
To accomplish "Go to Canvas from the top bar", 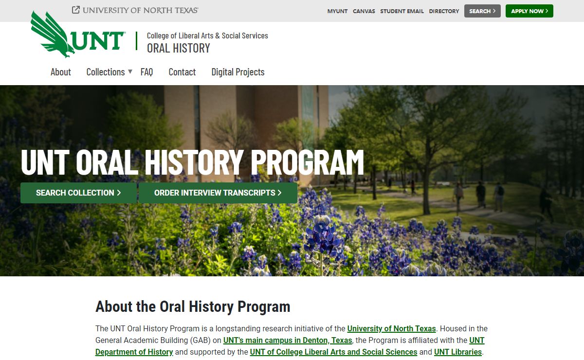I will coord(364,11).
